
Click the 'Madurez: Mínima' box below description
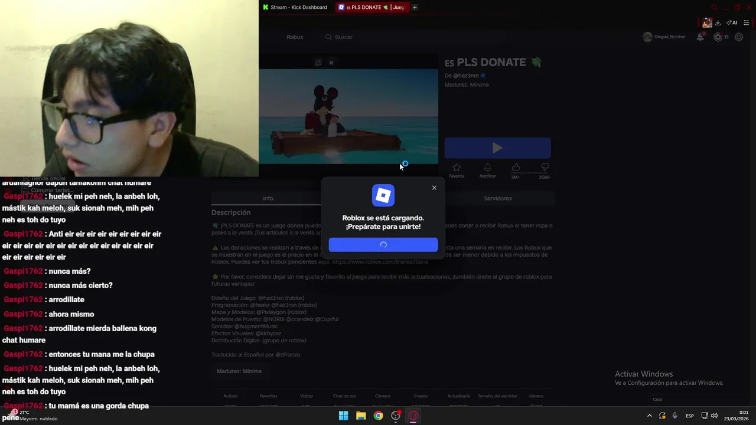pyautogui.click(x=239, y=371)
